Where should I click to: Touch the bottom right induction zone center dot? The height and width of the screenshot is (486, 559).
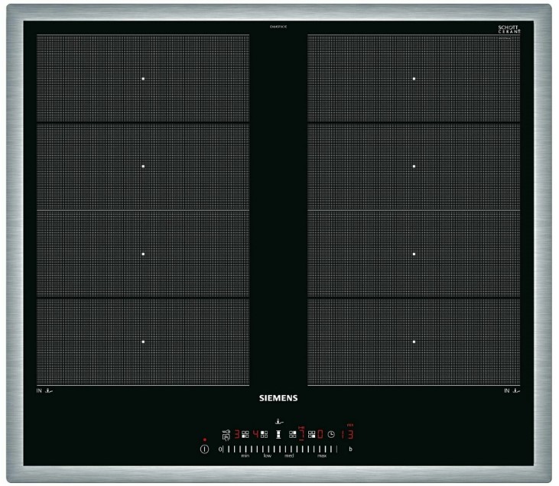[x=414, y=342]
